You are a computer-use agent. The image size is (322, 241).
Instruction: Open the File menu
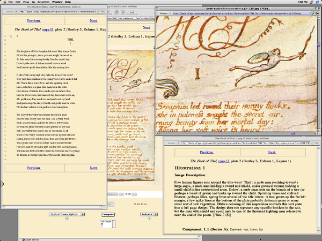point(11,2)
